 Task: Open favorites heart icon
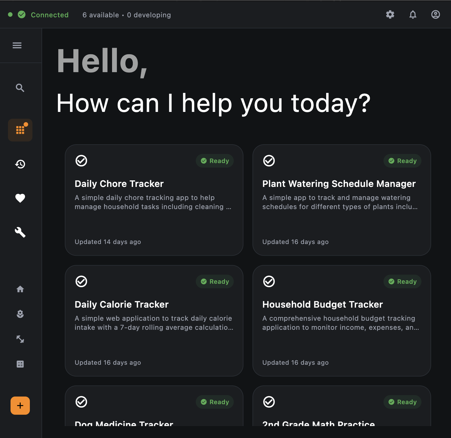click(20, 198)
